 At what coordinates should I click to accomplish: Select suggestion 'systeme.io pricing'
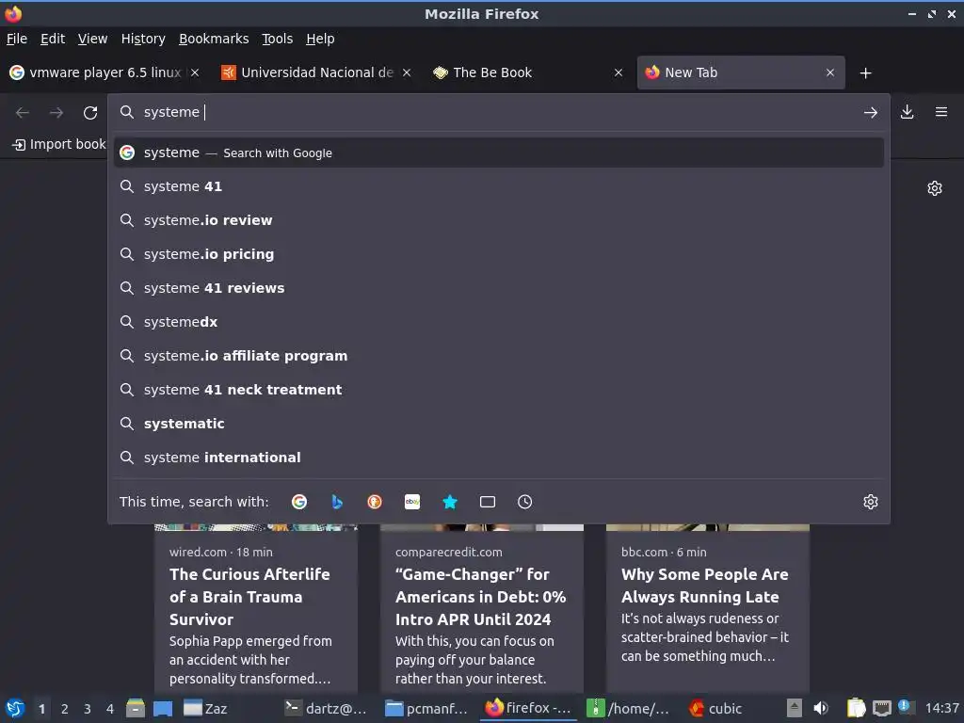(x=499, y=254)
